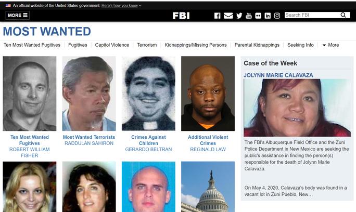Open the FBI YouTube icon
This screenshot has width=356, height=212.
click(249, 16)
